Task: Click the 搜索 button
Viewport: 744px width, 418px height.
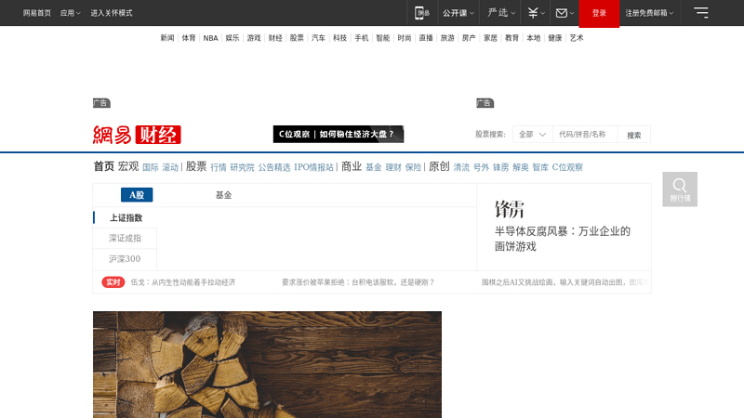Action: click(x=634, y=135)
